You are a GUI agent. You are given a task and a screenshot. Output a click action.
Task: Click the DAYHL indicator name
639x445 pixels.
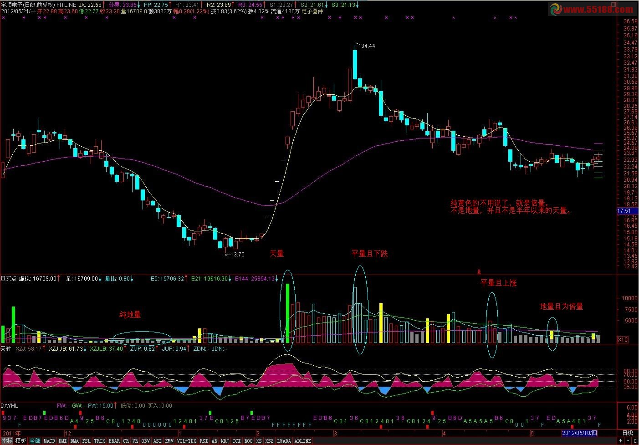[x=9, y=405]
